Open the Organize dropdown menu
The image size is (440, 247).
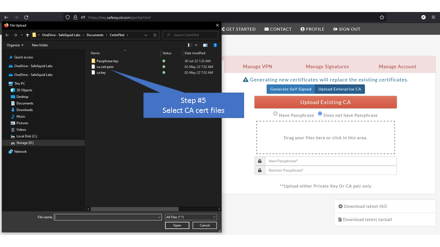(15, 45)
